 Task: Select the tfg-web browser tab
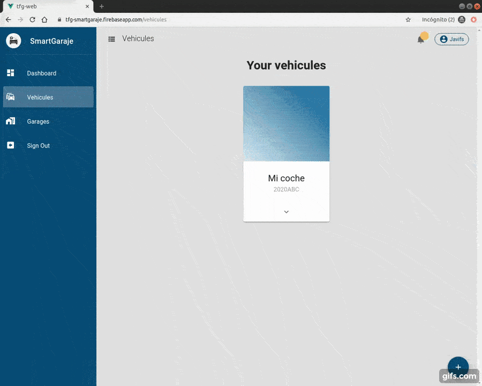[x=46, y=6]
